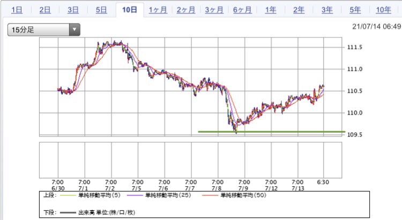The width and height of the screenshot is (402, 220).
Task: Click the 7/12 date axis label
Action: (x=271, y=188)
